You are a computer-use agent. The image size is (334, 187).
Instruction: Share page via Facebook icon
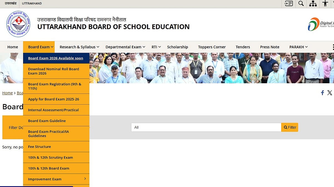[x=322, y=93]
